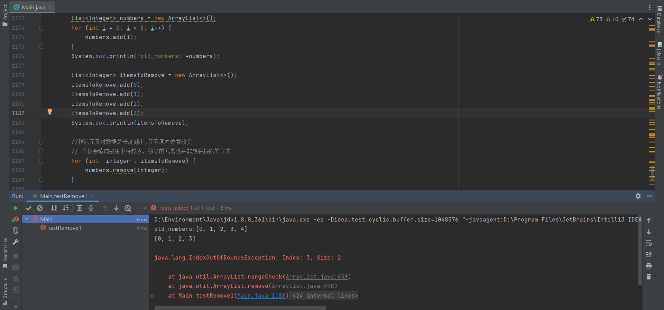Viewport: 664px width, 310px height.
Task: Sort test results by duration
Action: pos(65,208)
